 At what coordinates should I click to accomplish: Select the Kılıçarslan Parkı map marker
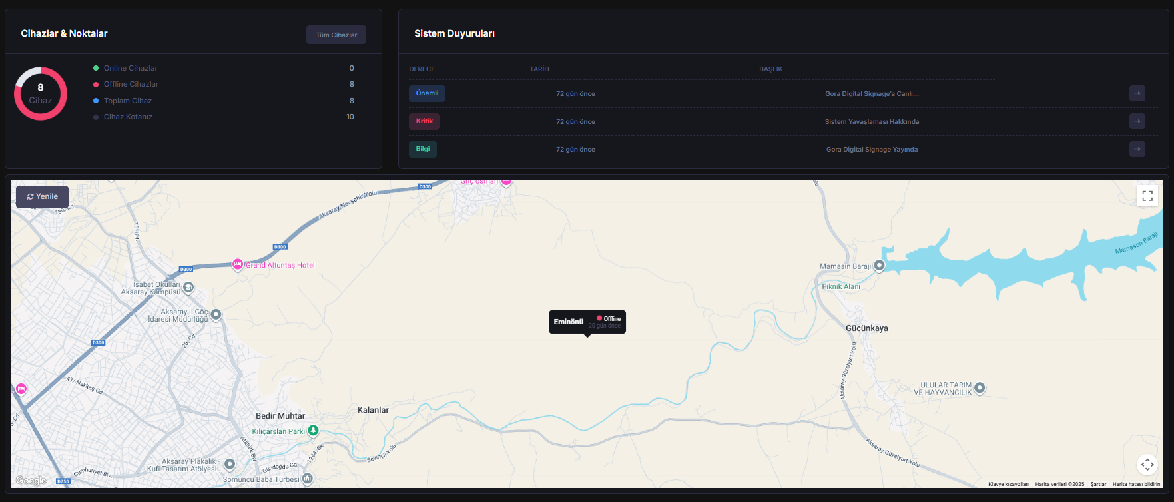pos(313,431)
